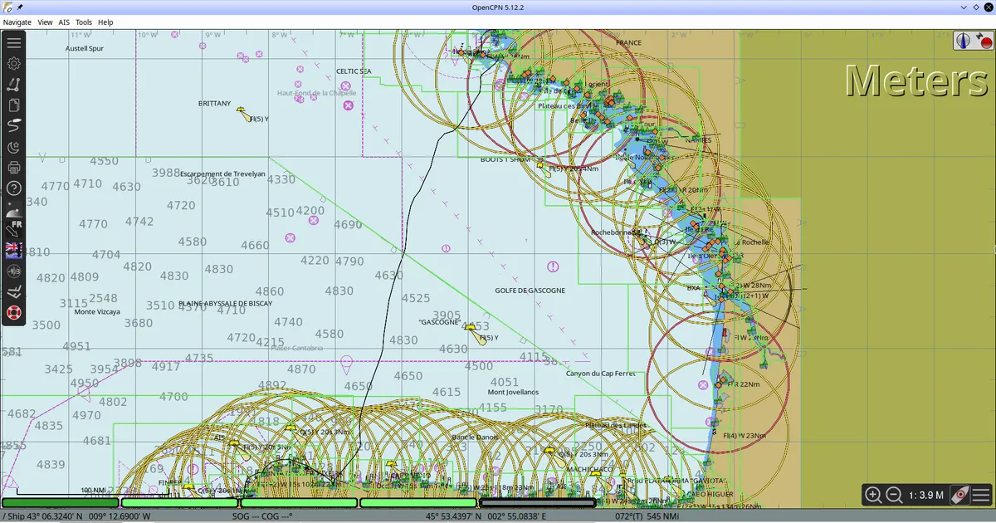Click the compass north-up indicator

coord(963,41)
